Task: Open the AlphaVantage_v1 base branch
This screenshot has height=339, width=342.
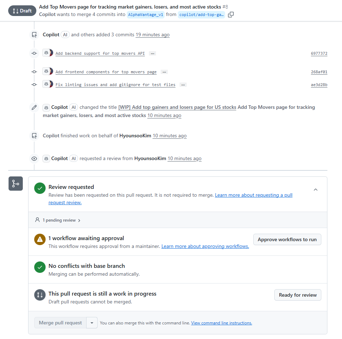Action: point(145,15)
